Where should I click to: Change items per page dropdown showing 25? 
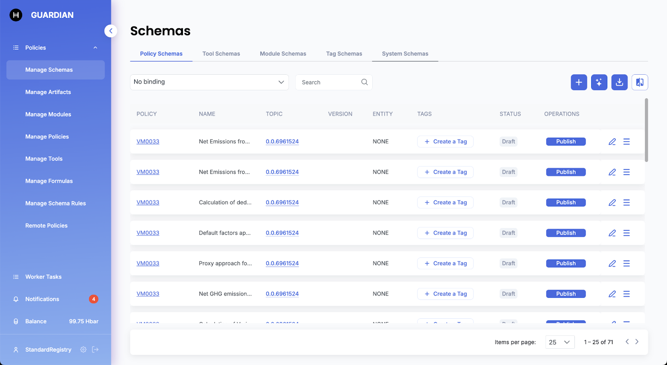pos(559,342)
